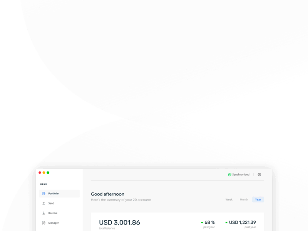Click the Good afternoon heading
This screenshot has width=308, height=231.
[107, 194]
